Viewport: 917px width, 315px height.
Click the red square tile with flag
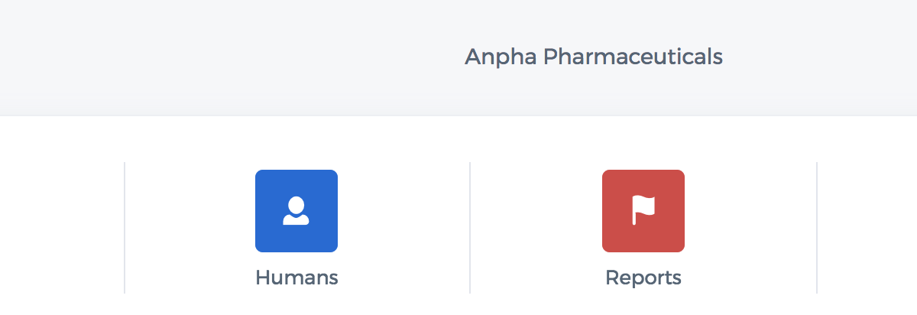point(643,211)
